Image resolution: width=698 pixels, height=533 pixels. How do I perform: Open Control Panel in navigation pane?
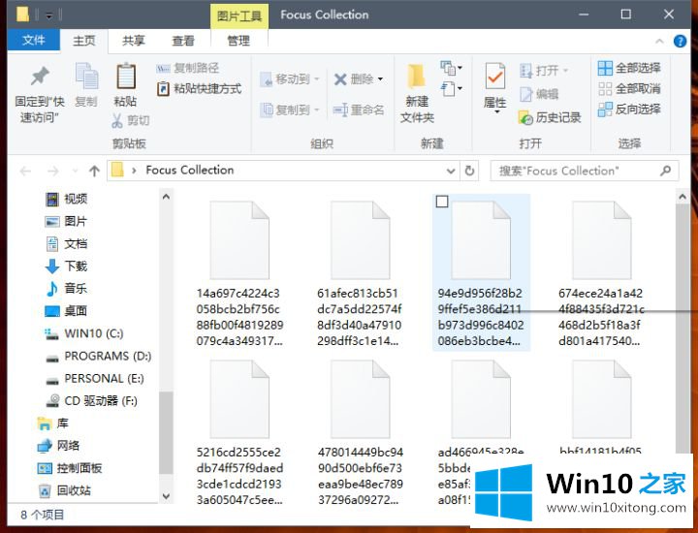(70, 468)
